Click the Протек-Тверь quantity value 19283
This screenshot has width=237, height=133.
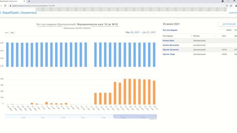coord(224,54)
